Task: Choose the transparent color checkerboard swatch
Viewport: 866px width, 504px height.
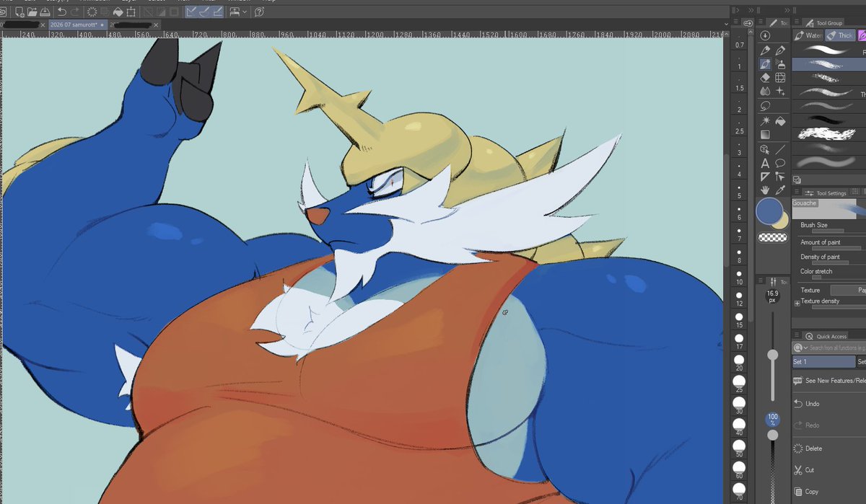Action: tap(771, 237)
